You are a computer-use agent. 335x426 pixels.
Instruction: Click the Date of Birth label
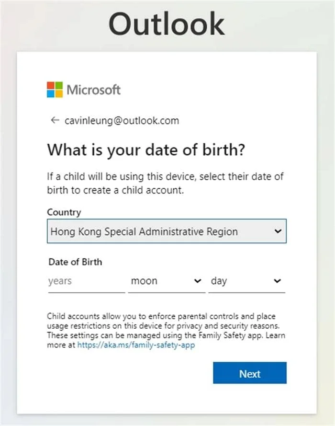point(76,262)
